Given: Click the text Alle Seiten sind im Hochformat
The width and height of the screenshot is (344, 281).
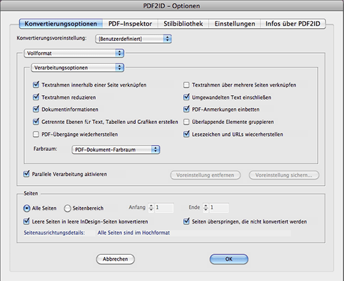Looking at the screenshot, I should click(x=133, y=233).
